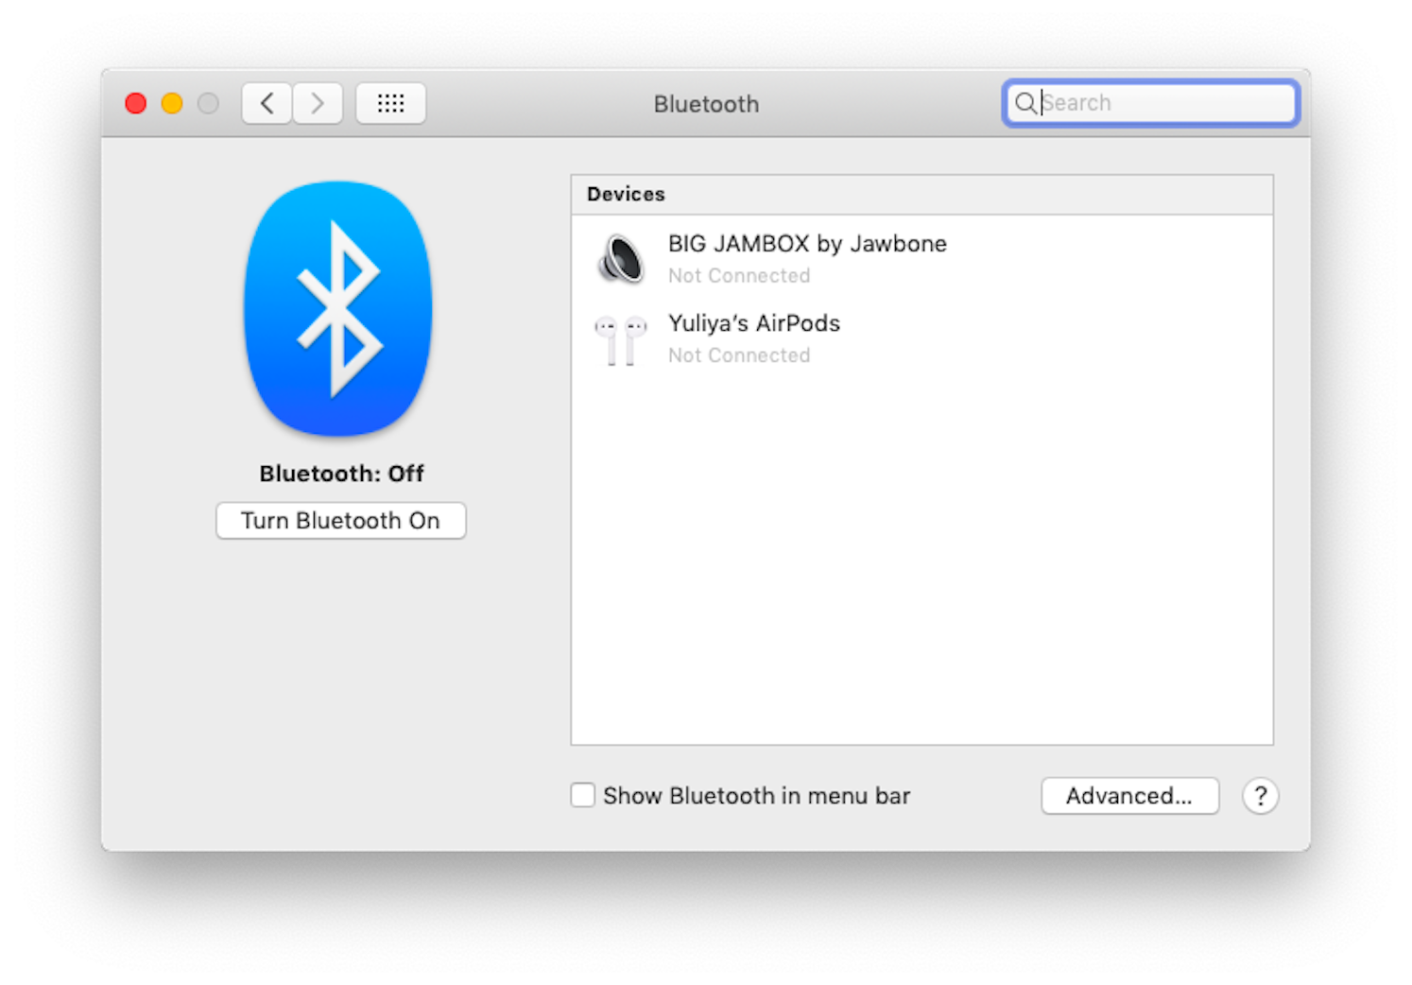
Task: Click the Bluetooth window title
Action: (x=706, y=104)
